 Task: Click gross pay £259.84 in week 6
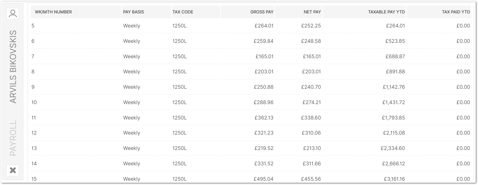pos(263,41)
